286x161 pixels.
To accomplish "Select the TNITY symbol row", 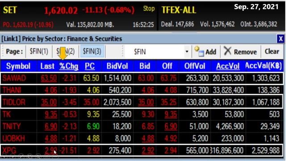I will pyautogui.click(x=142, y=126).
